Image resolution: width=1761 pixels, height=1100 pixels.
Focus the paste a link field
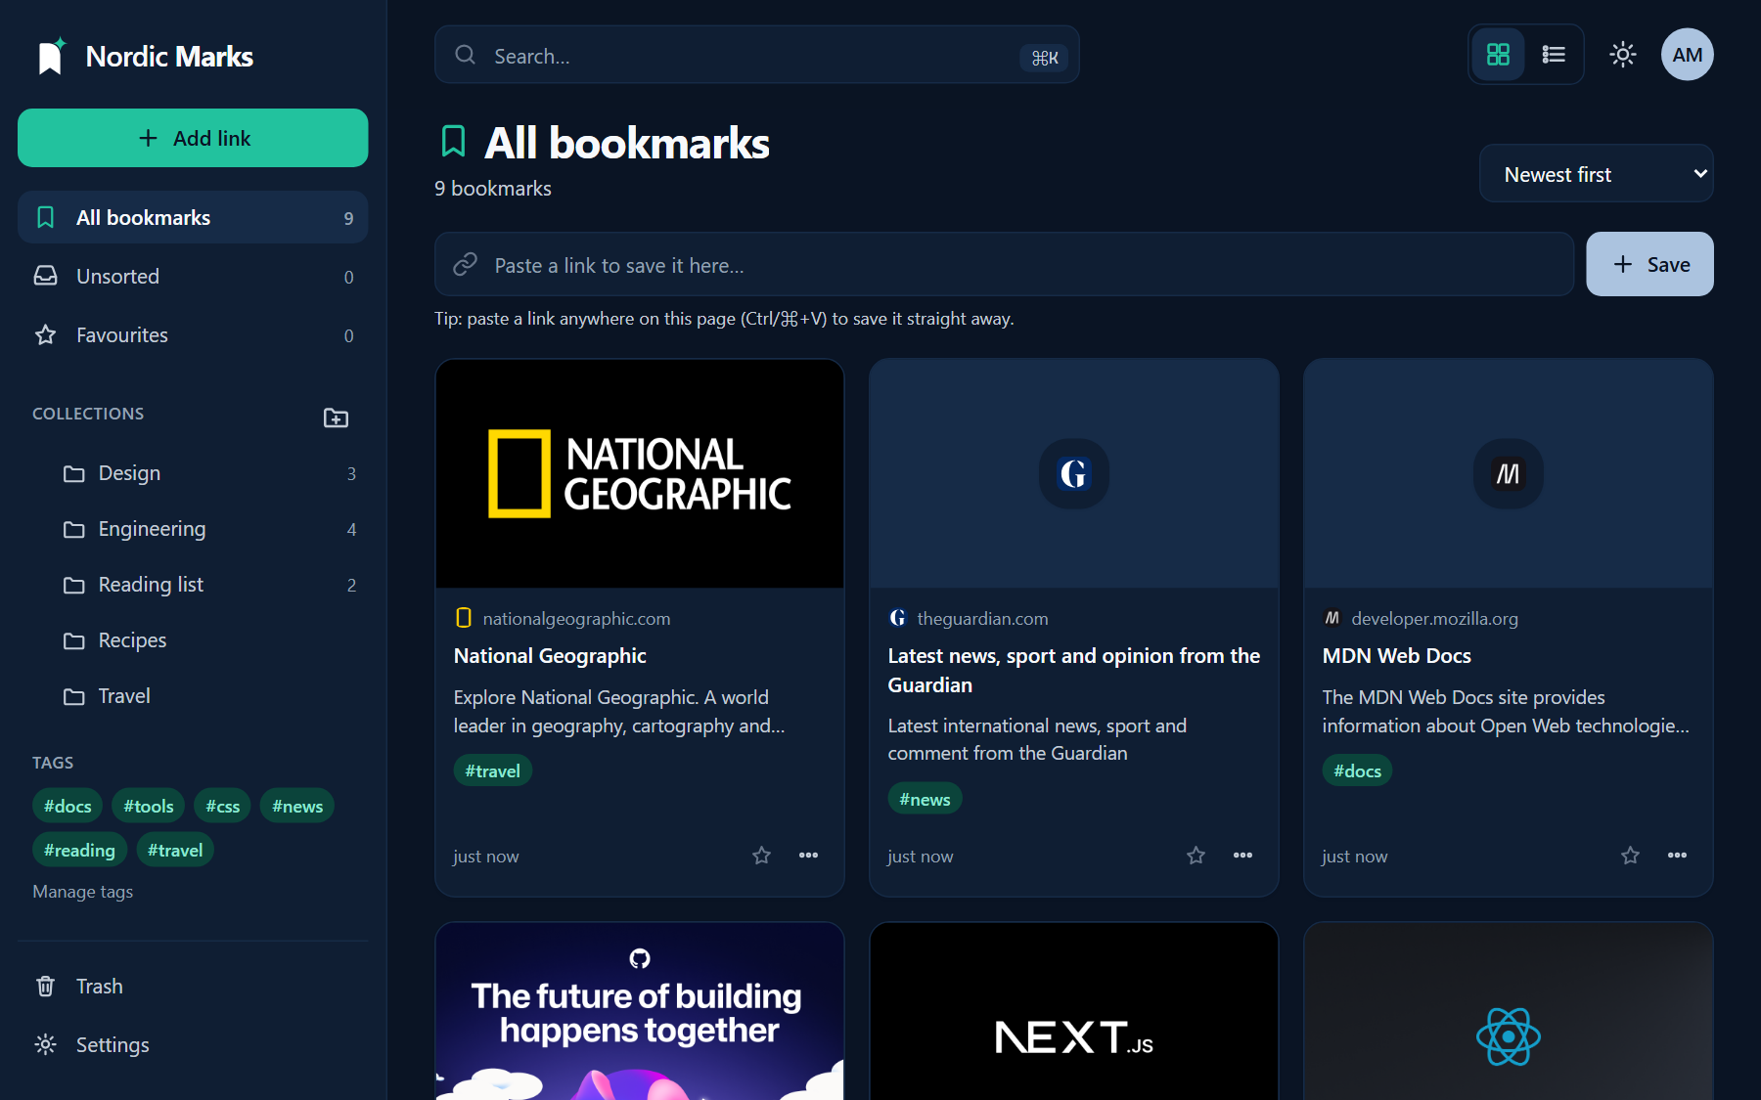[x=1004, y=265]
